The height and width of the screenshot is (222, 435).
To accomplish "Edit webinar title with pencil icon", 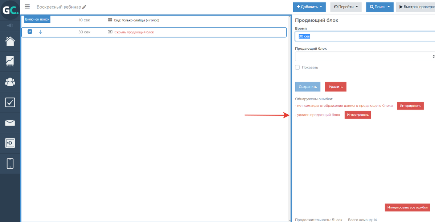I will coord(84,7).
